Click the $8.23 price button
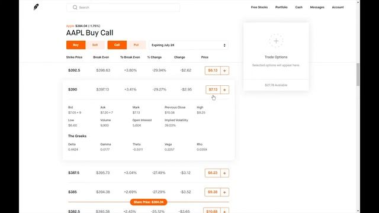Screen dimensions: 379x213 coord(213,173)
